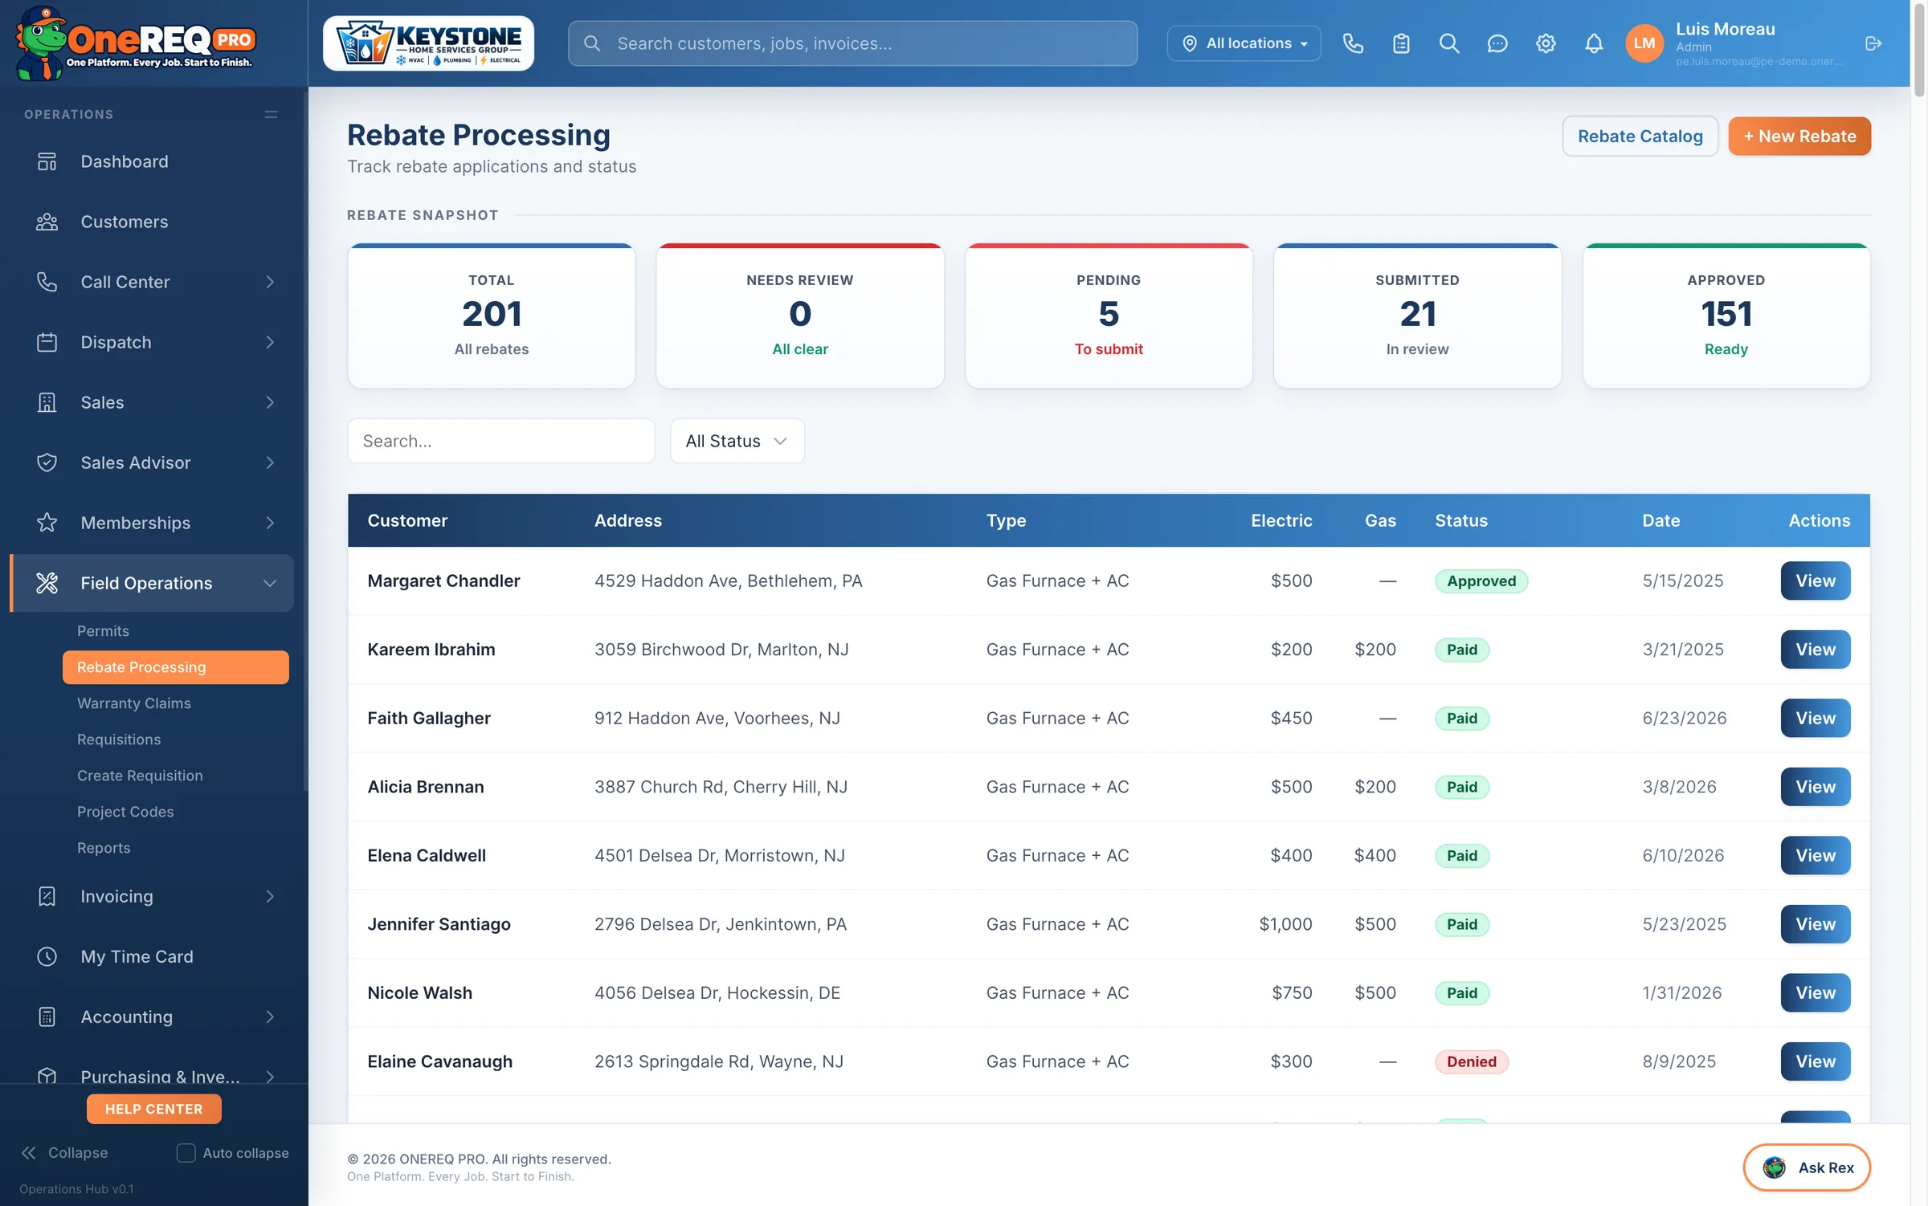Select the Submitted rebates snapshot card
The image size is (1928, 1206).
1417,316
